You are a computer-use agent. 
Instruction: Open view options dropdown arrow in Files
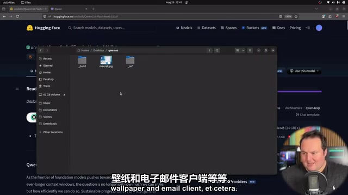pos(243,50)
